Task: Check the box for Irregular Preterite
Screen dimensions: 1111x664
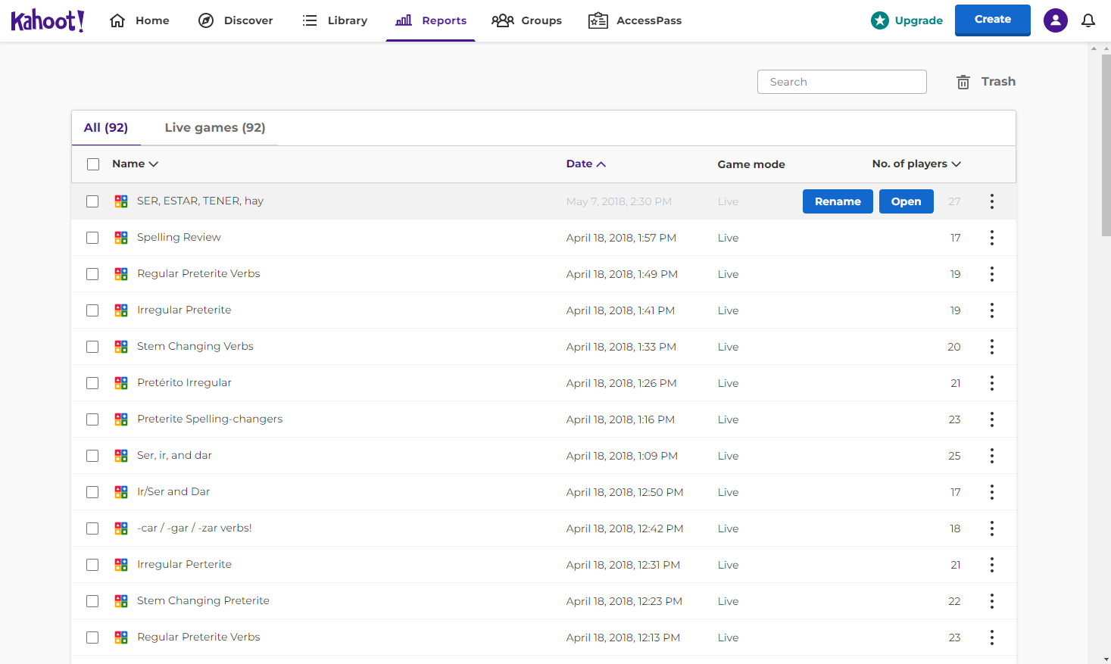Action: pos(92,310)
